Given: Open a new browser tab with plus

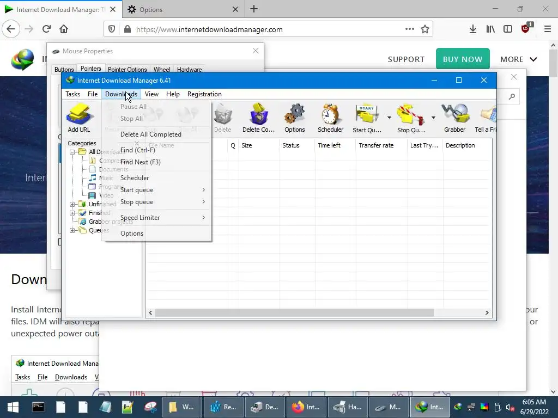Looking at the screenshot, I should tap(254, 9).
